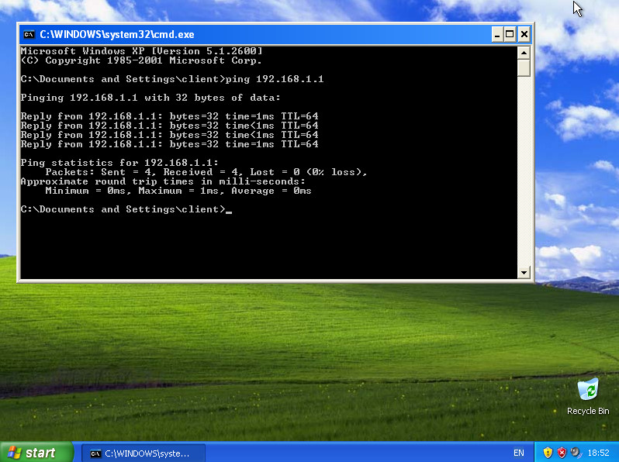Click the scrollbar up arrow in cmd window
Image resolution: width=619 pixels, height=462 pixels.
coord(524,53)
